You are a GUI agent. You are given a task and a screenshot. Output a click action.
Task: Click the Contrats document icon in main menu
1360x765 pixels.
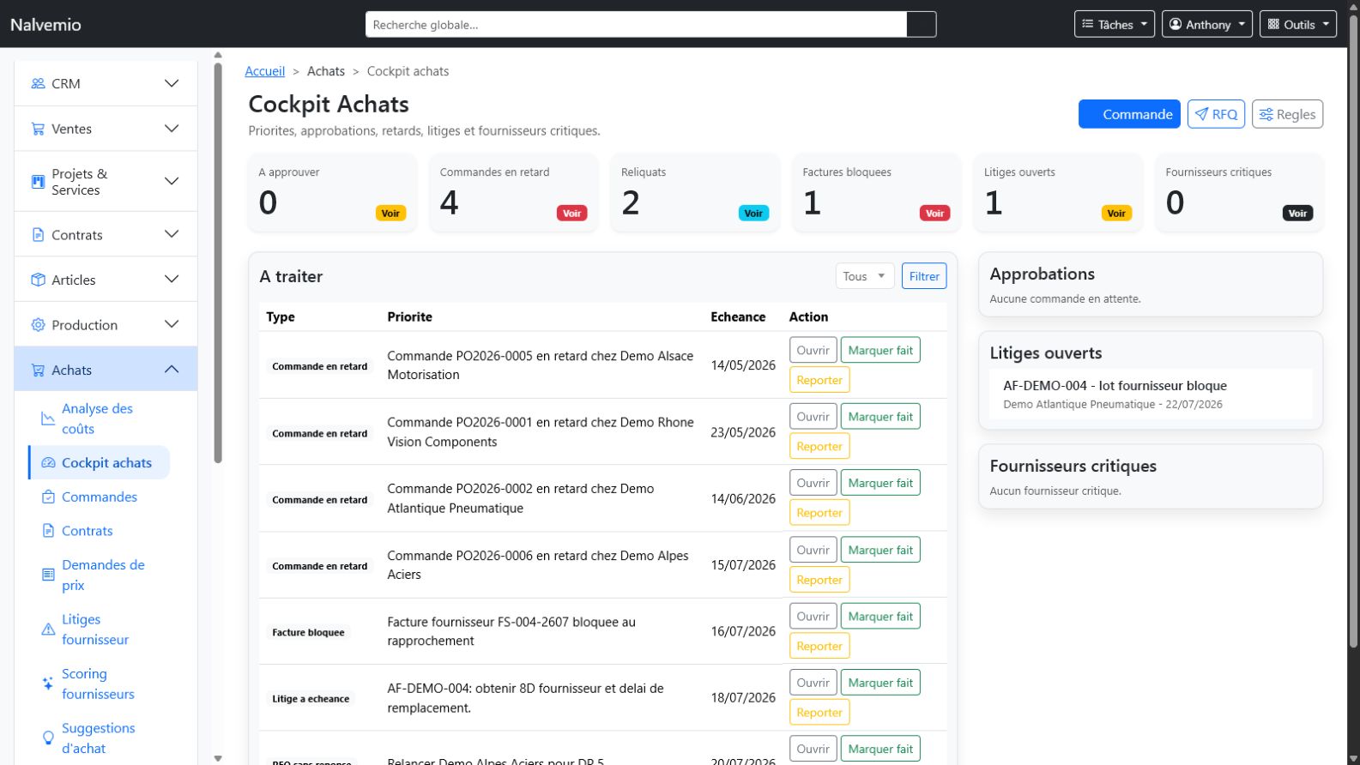(38, 235)
